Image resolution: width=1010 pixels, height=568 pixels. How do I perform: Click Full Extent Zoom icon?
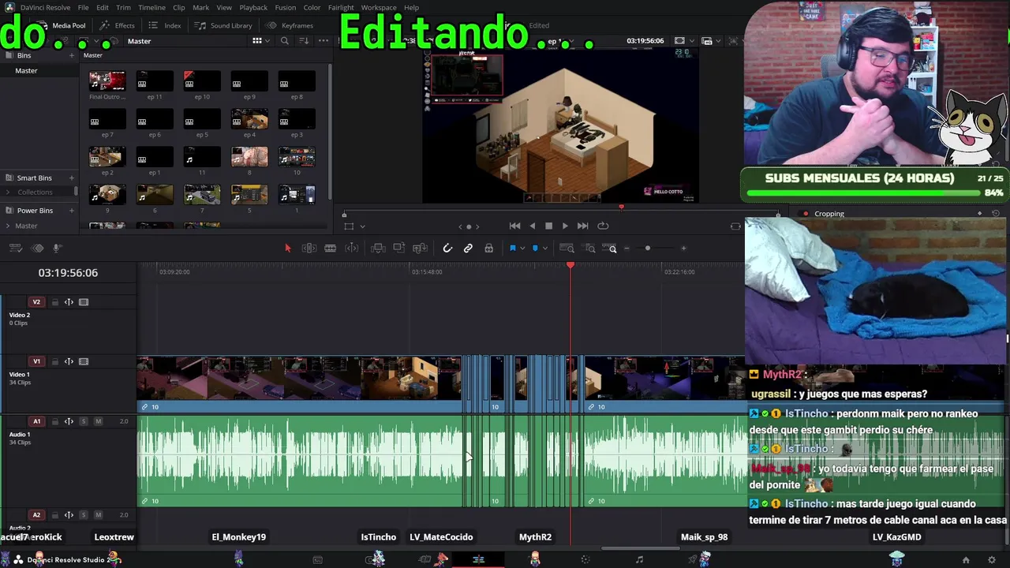pos(567,248)
